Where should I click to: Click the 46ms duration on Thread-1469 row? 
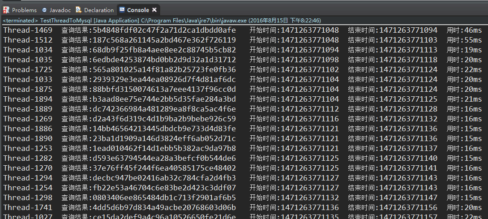[473, 30]
